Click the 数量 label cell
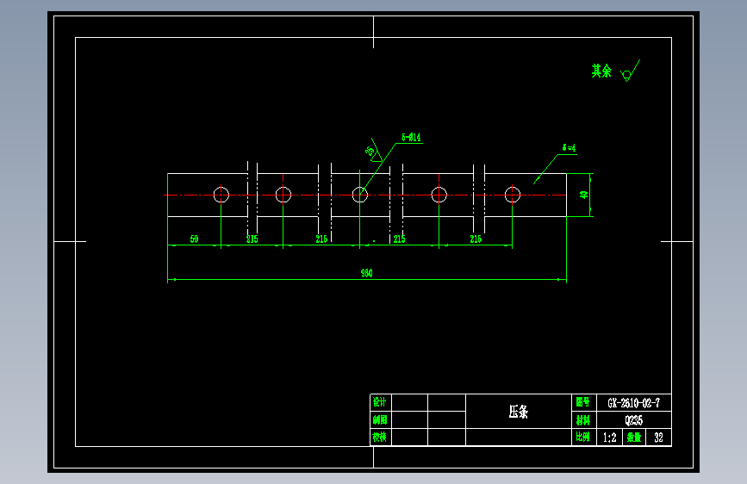This screenshot has height=484, width=747. (x=633, y=437)
